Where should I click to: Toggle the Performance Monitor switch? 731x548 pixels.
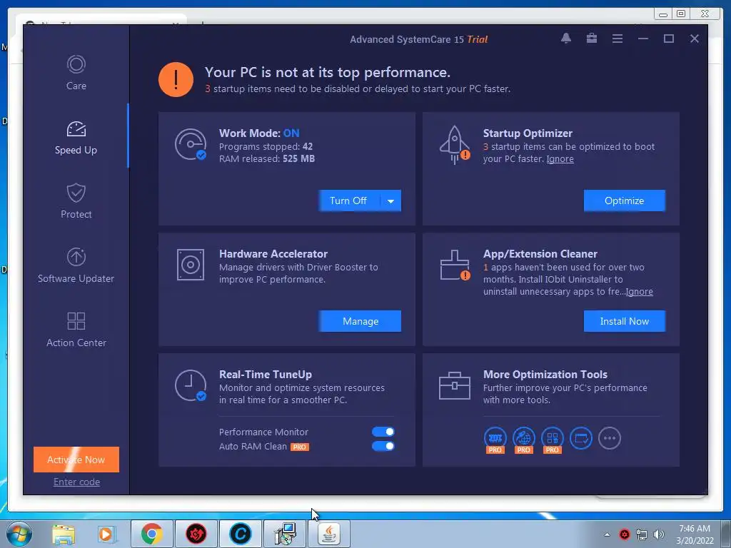point(383,432)
